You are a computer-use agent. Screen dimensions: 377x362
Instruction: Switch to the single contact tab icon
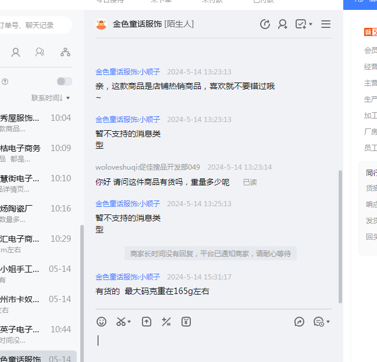coord(16,52)
